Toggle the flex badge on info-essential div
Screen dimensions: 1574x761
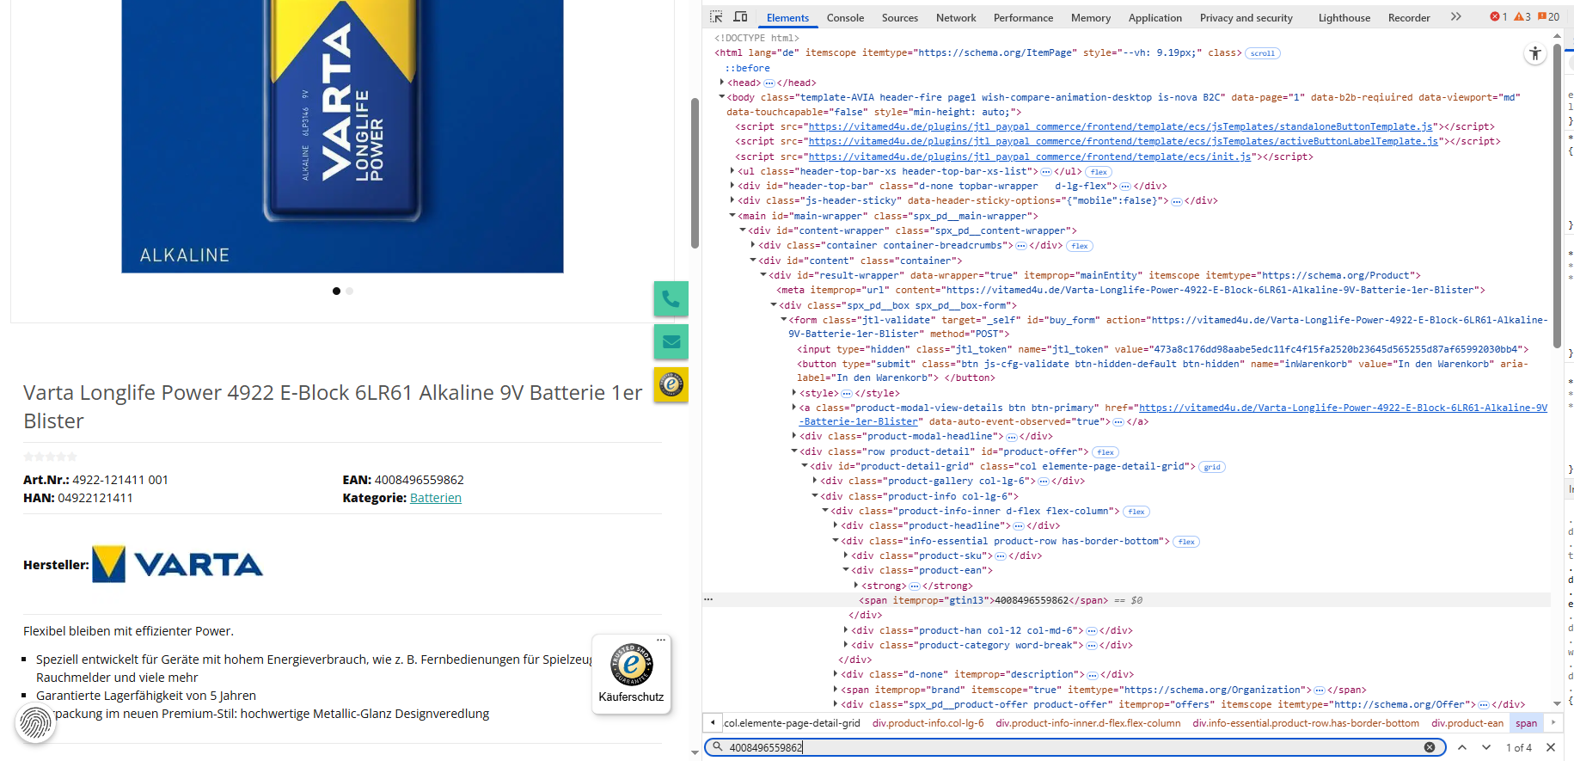coord(1186,542)
